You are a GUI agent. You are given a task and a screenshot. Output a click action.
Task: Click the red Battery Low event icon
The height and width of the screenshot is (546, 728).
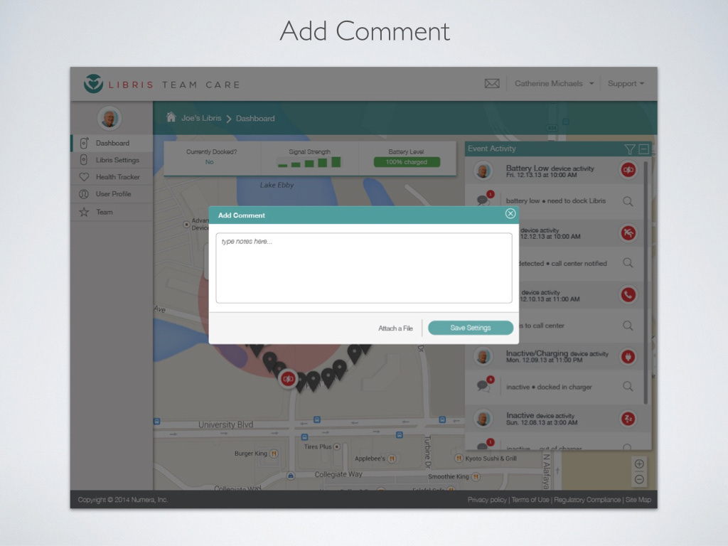[x=628, y=170]
